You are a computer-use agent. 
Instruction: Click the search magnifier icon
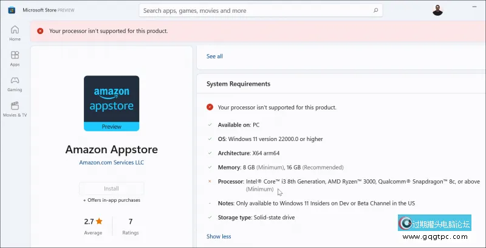coord(377,10)
